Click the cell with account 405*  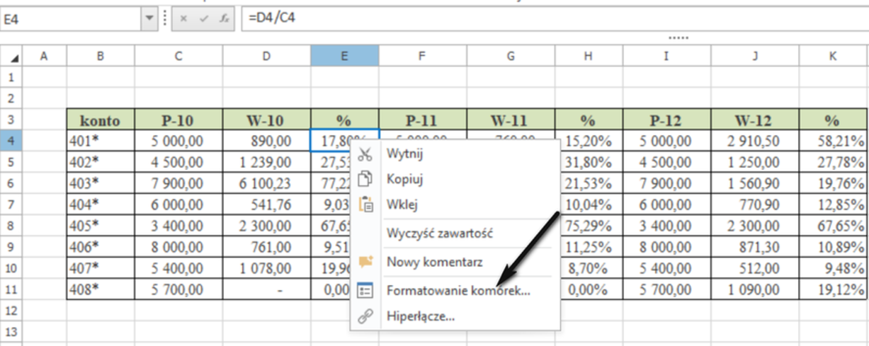(x=101, y=226)
